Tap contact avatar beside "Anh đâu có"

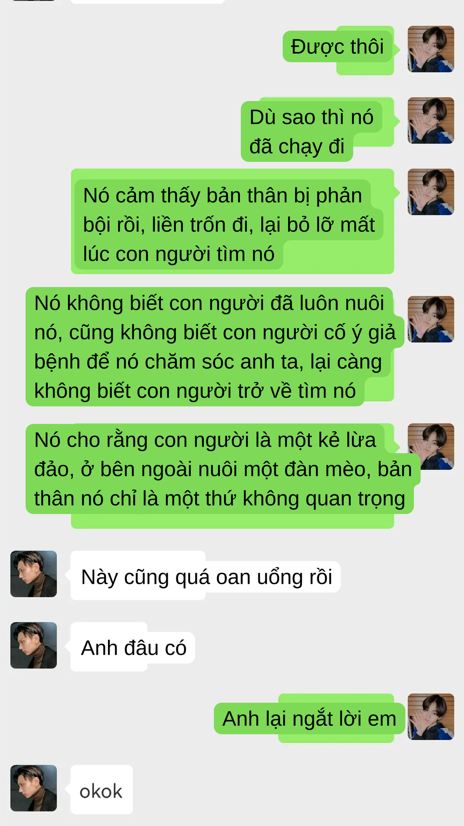(34, 645)
